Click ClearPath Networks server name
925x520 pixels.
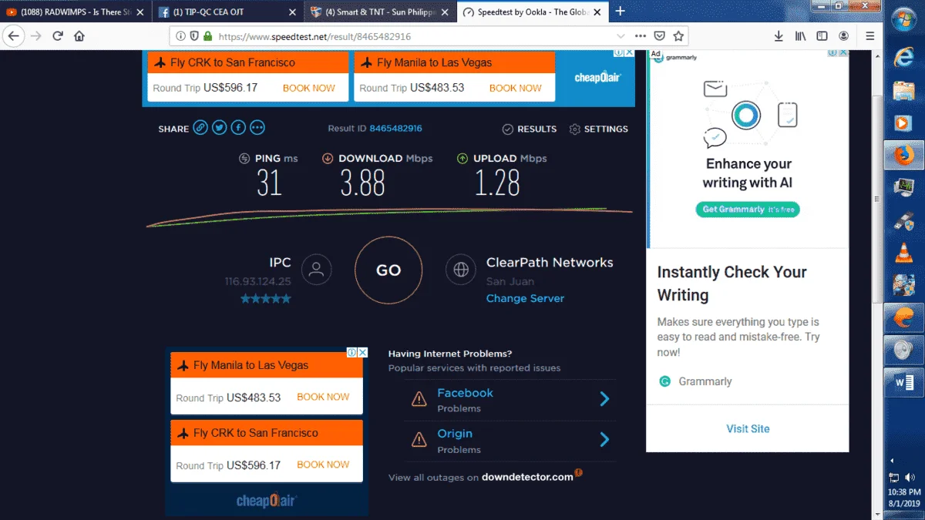[x=550, y=262]
